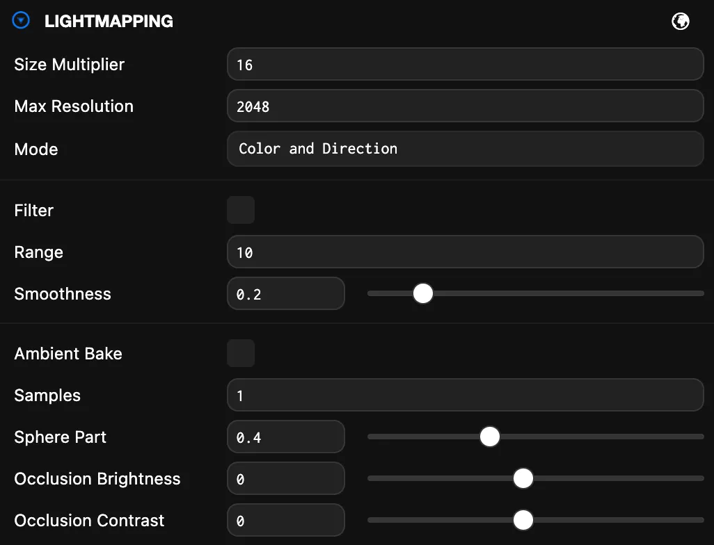Click the Sphere Part value box

(285, 437)
